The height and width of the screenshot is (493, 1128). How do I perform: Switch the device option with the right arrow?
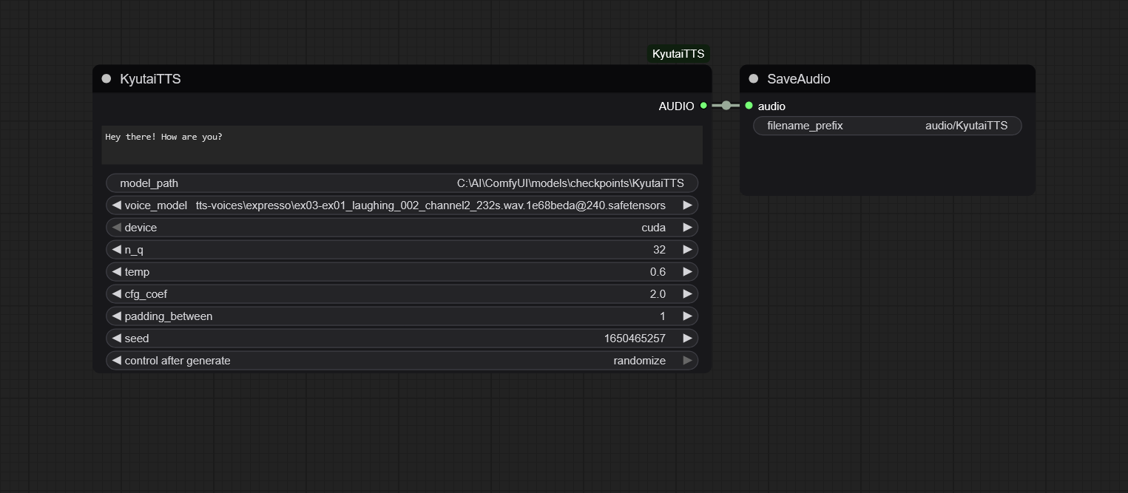point(687,228)
